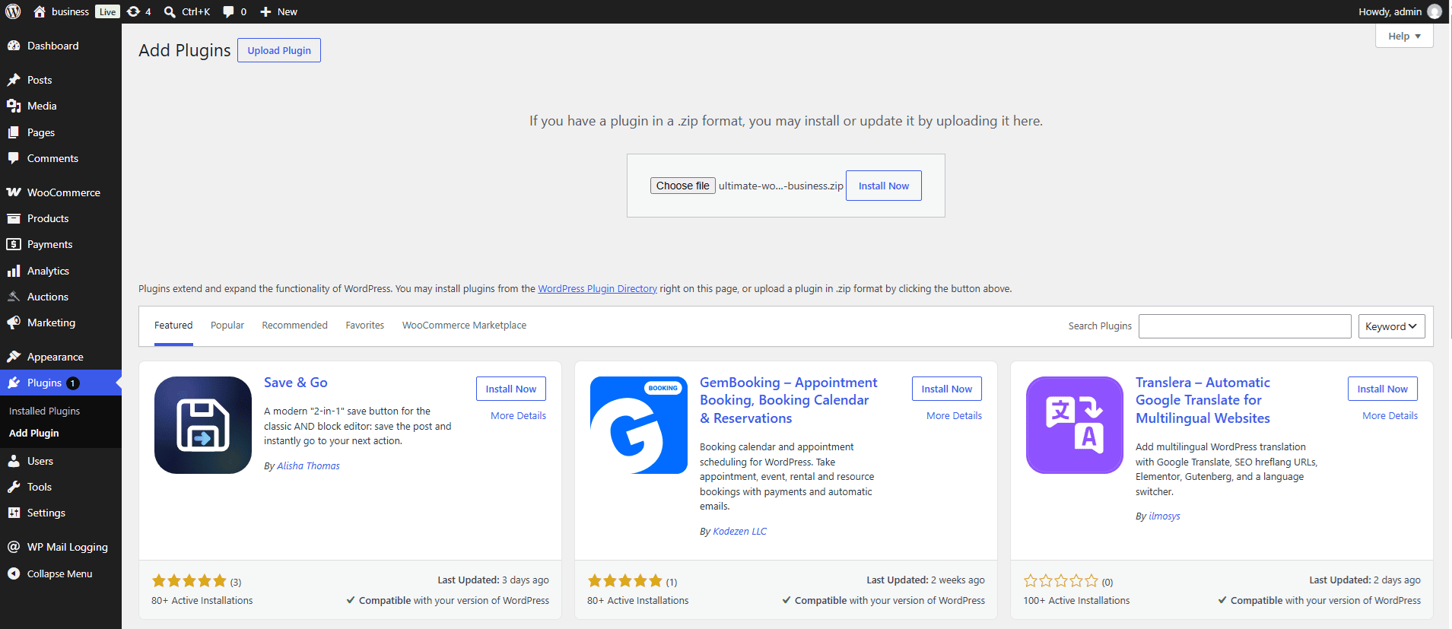Install the uploaded zip with Install Now

point(884,186)
